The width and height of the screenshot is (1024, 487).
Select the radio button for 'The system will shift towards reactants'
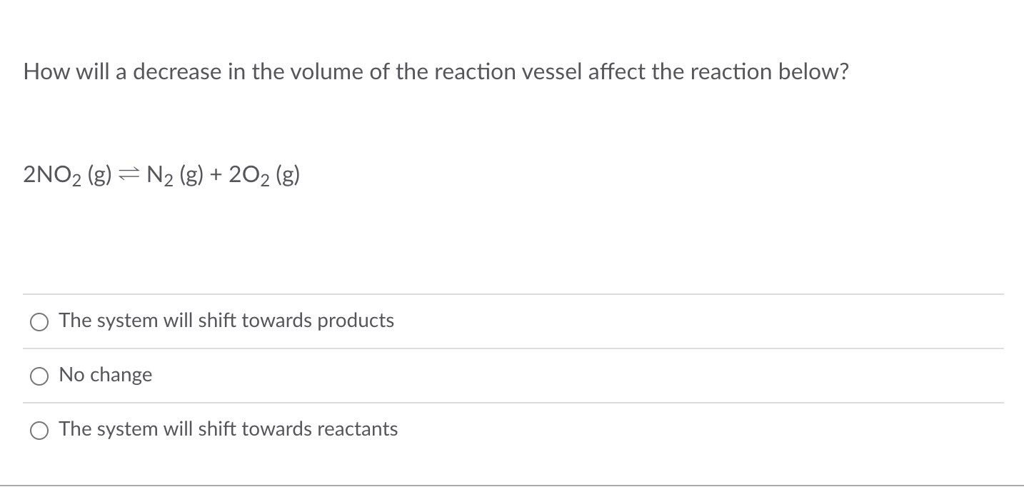(39, 431)
